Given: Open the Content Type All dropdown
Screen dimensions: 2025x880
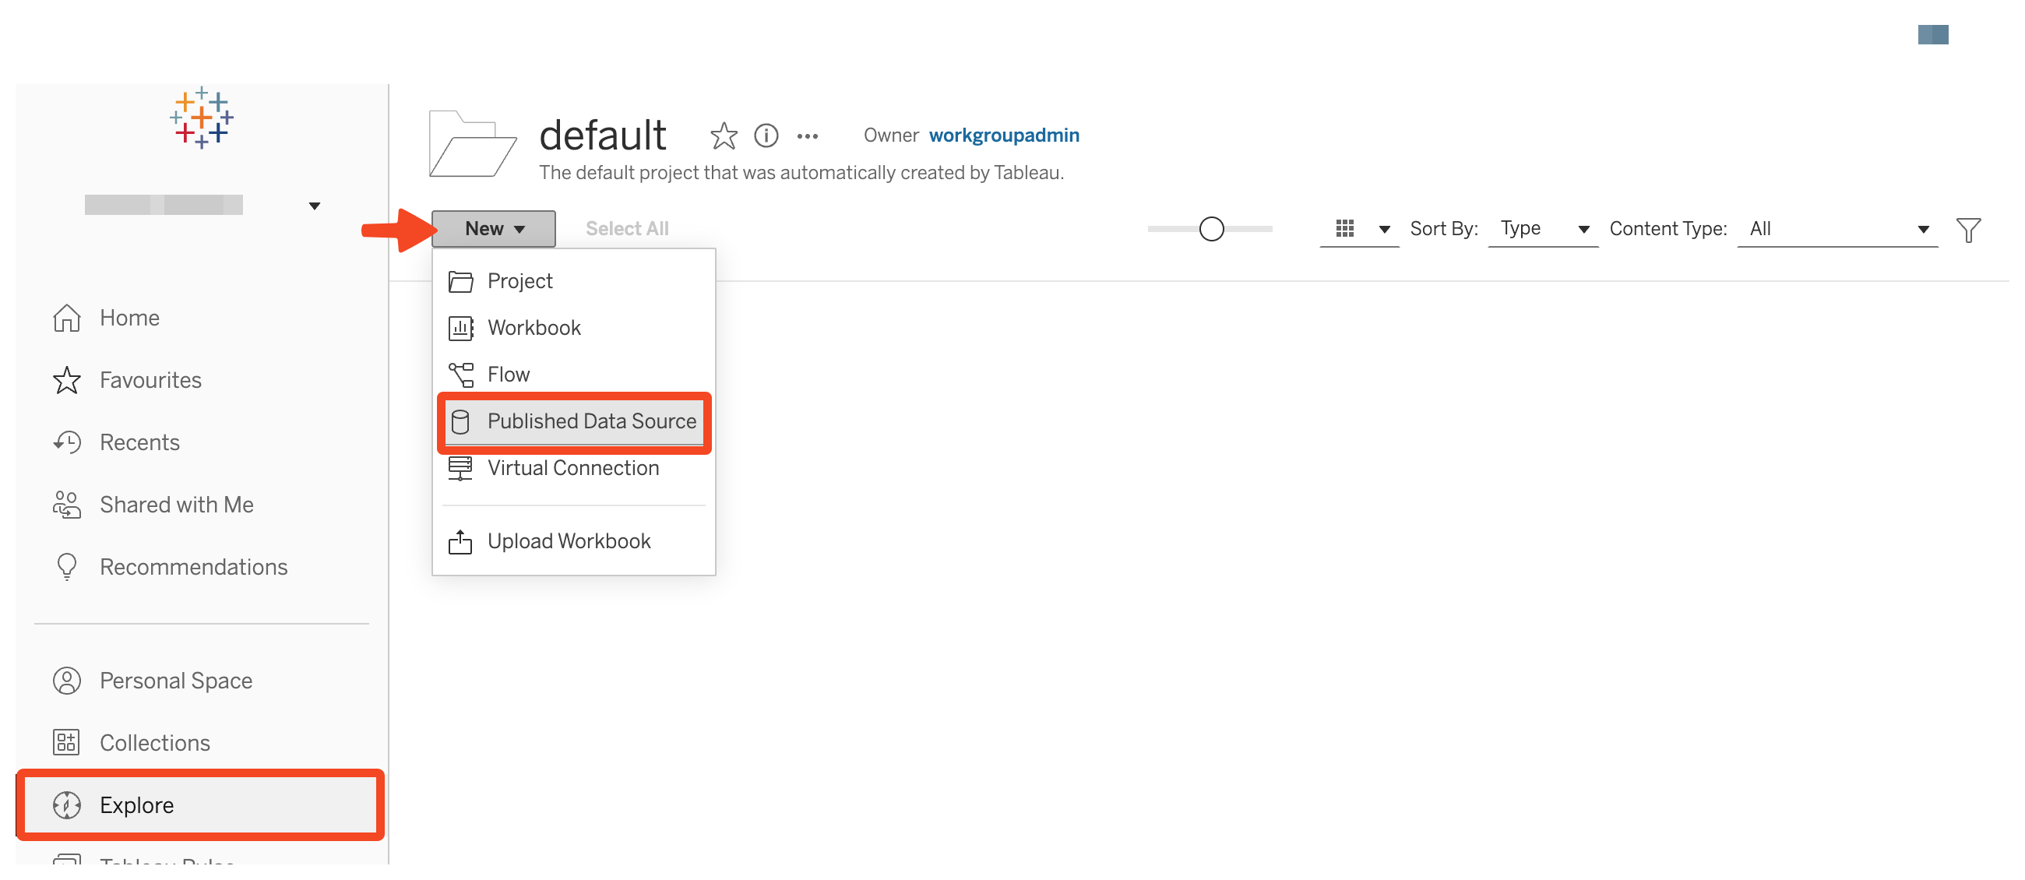Looking at the screenshot, I should (1837, 229).
